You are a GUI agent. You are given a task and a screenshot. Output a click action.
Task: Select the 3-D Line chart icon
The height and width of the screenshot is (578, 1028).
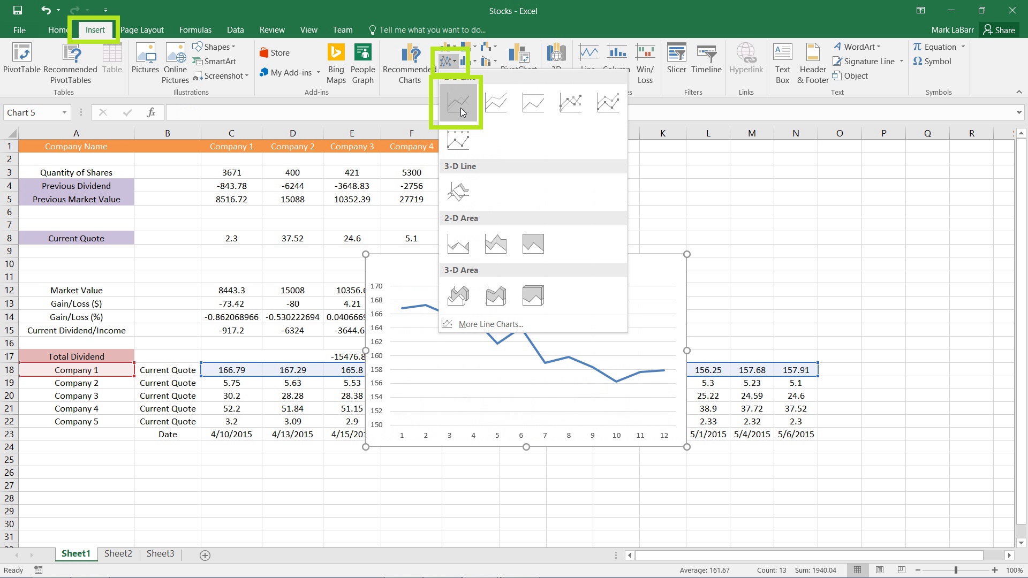pos(458,191)
